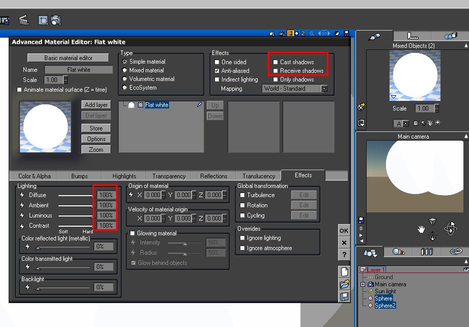Click the pencil edit icon on Flat white layer
This screenshot has width=469, height=327.
tap(200, 105)
